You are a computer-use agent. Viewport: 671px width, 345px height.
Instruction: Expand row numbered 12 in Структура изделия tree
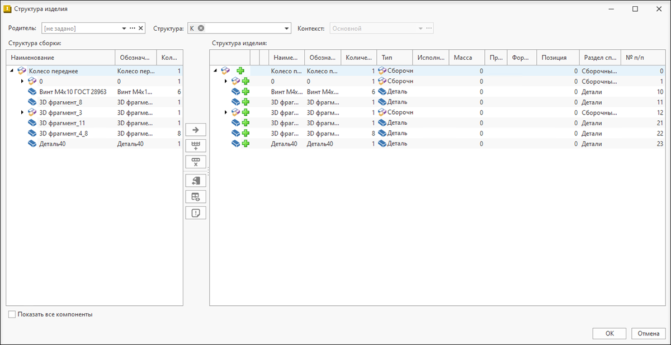(x=226, y=112)
